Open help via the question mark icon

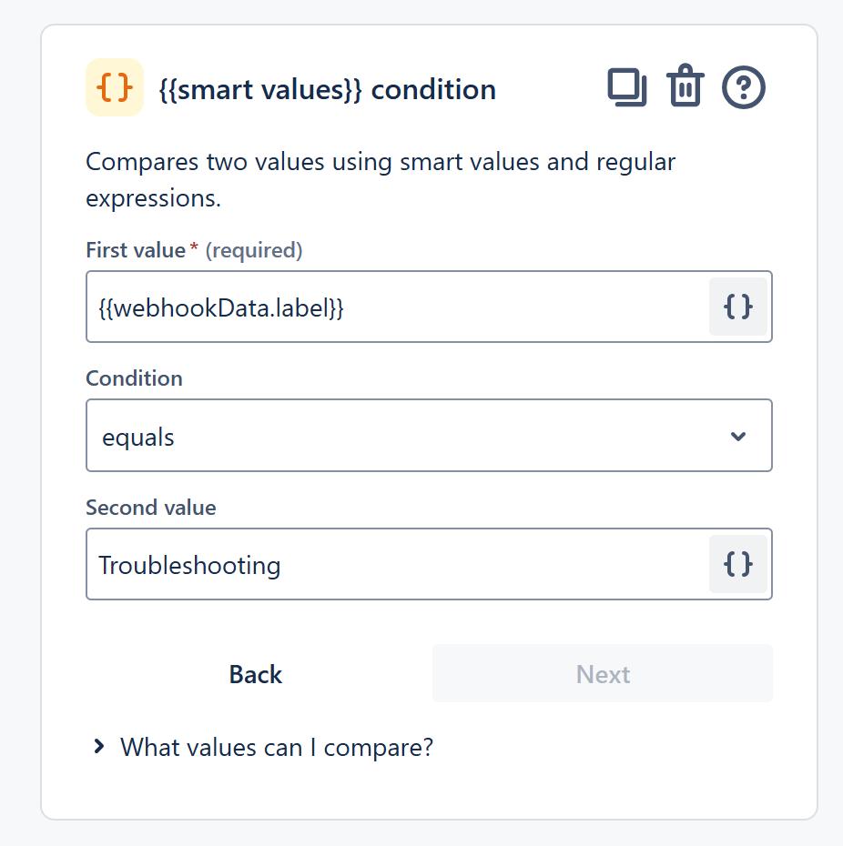click(743, 86)
